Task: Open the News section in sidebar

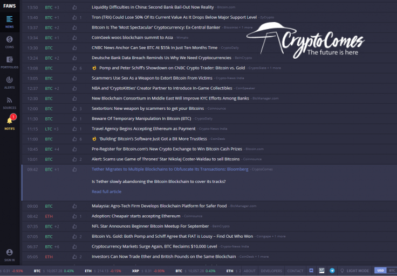Action: point(9,22)
